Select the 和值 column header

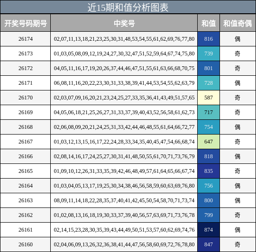pyautogui.click(x=209, y=23)
